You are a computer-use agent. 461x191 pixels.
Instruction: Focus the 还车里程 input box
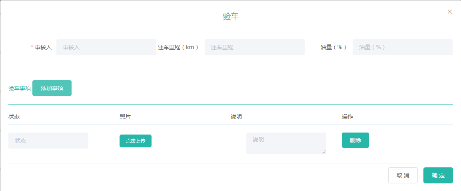254,47
